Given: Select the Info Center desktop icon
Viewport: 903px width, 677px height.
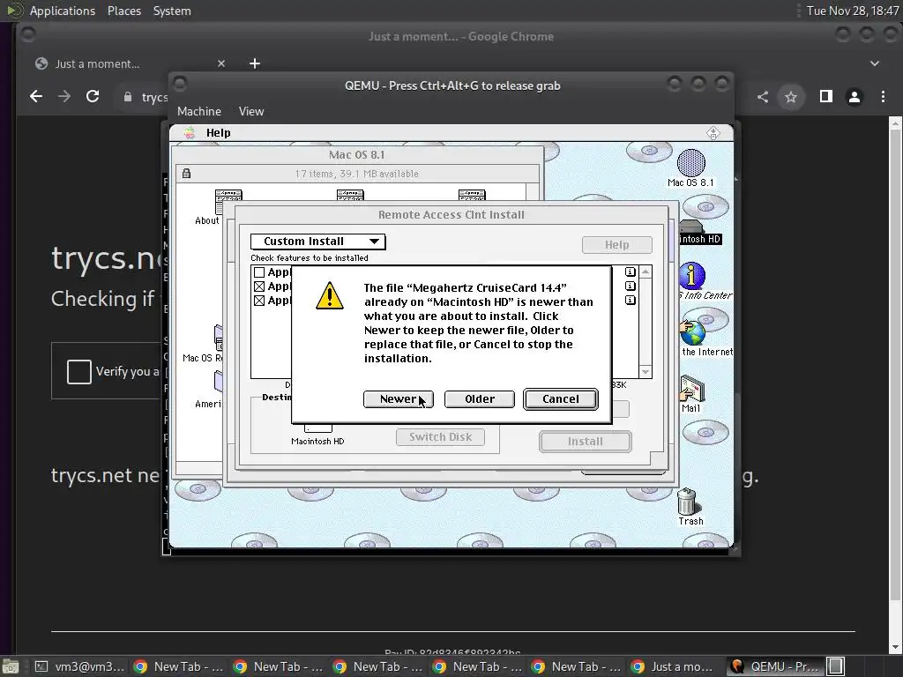Looking at the screenshot, I should 693,281.
